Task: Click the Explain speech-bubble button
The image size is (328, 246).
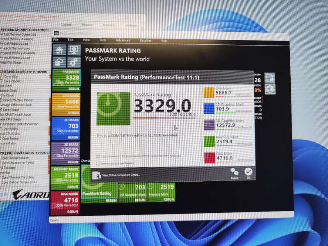Action: point(235,173)
